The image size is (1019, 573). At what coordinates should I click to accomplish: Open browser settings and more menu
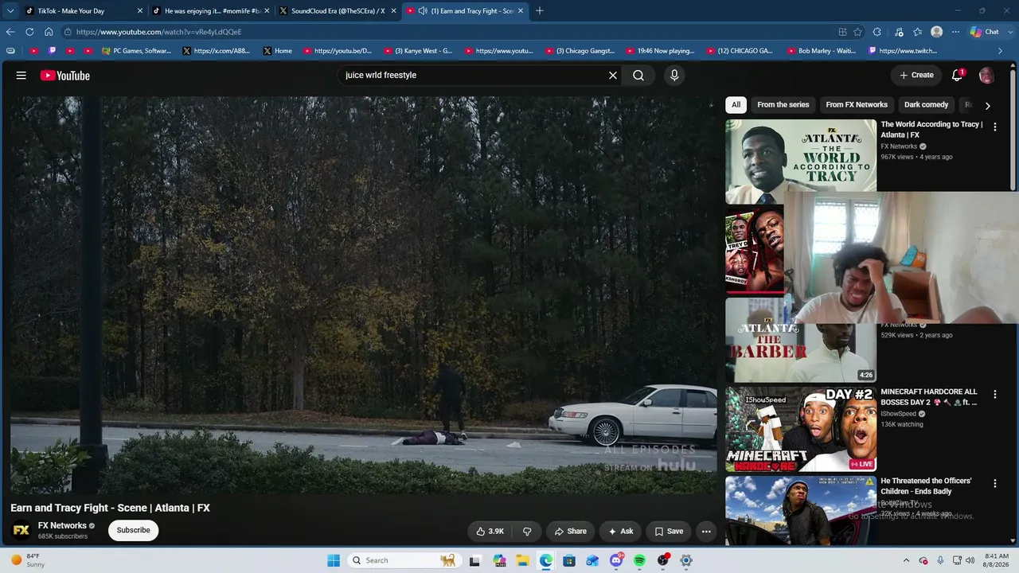(955, 32)
